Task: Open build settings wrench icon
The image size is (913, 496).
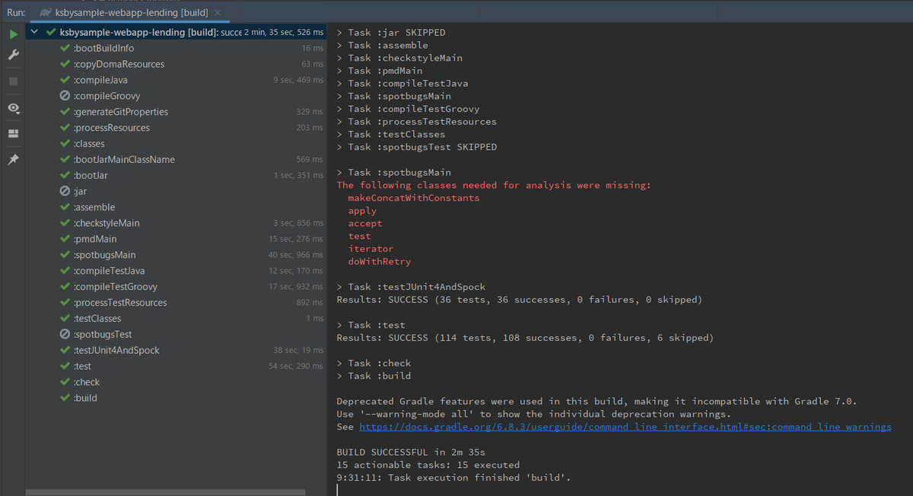Action: (13, 56)
